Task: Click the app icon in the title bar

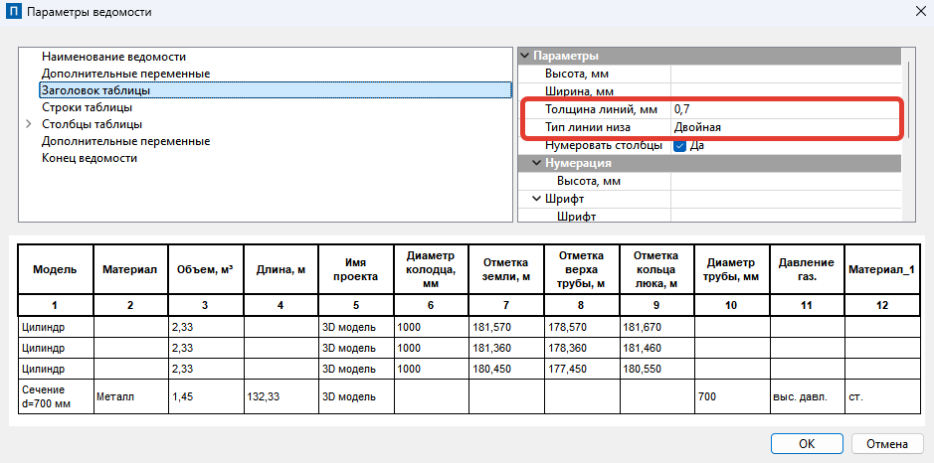Action: 14,12
